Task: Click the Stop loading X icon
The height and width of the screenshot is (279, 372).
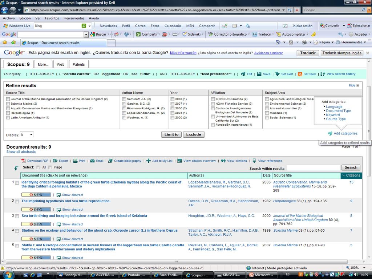Action: tap(297, 10)
